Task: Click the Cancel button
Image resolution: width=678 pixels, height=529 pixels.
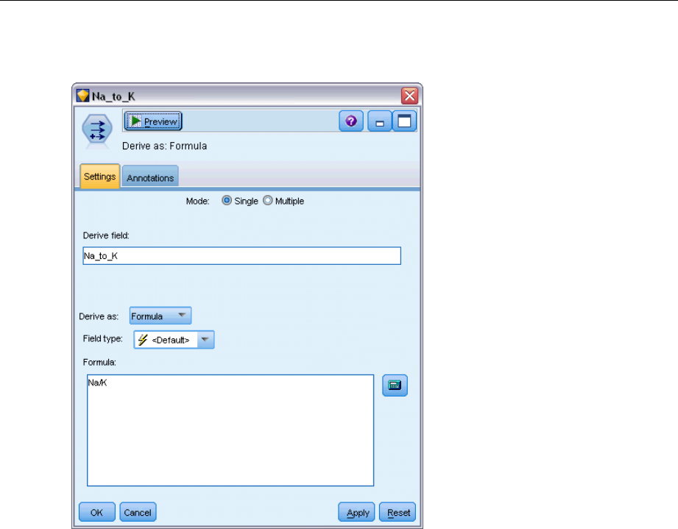Action: click(x=138, y=512)
